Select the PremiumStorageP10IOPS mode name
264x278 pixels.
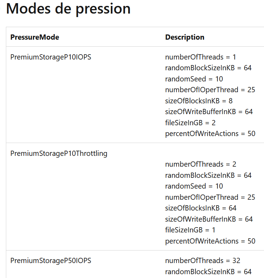click(51, 57)
